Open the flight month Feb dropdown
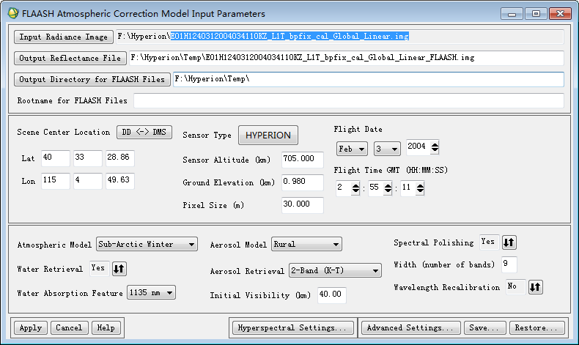This screenshot has height=345, width=579. pos(352,149)
